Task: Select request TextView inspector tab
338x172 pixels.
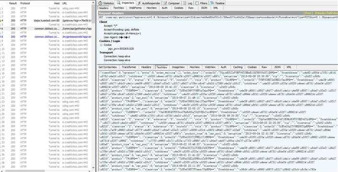Action: [x=118, y=8]
